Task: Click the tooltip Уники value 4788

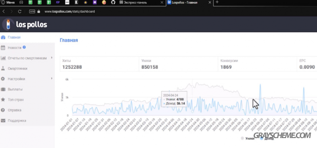Action: point(180,99)
